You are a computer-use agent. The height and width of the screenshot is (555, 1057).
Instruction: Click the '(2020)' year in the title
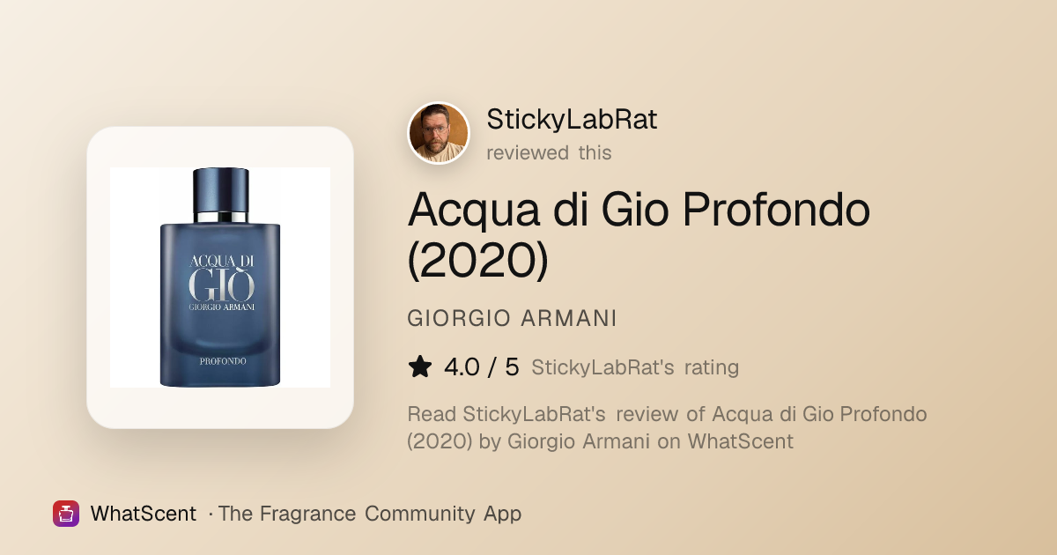tap(477, 260)
